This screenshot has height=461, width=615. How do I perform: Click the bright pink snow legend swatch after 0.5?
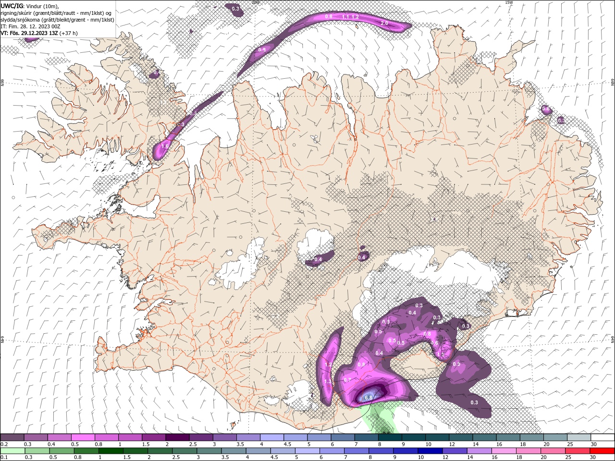[x=83, y=437]
